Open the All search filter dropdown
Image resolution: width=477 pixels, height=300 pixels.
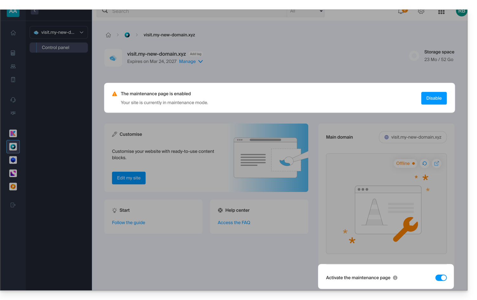[306, 12]
